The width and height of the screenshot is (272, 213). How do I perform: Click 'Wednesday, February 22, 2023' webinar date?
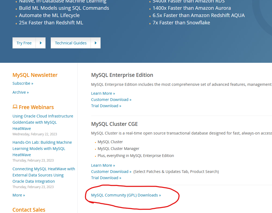coord(35,134)
